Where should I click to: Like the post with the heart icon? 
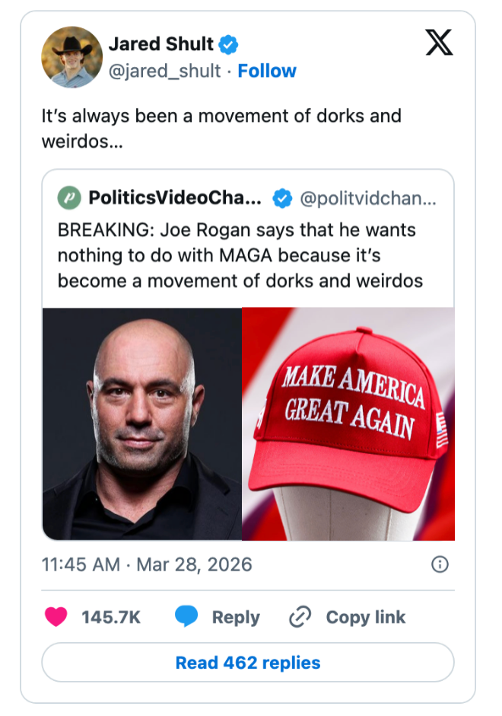[x=56, y=617]
